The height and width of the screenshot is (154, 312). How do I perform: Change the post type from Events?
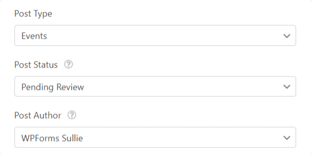tap(155, 36)
